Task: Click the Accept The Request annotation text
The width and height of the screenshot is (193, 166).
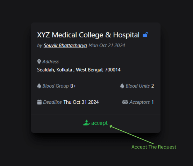Action: (x=154, y=147)
